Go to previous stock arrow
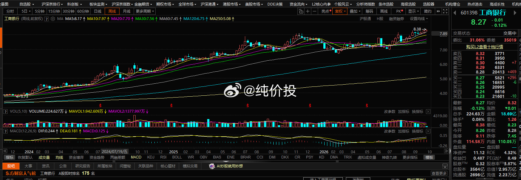 point(455,13)
